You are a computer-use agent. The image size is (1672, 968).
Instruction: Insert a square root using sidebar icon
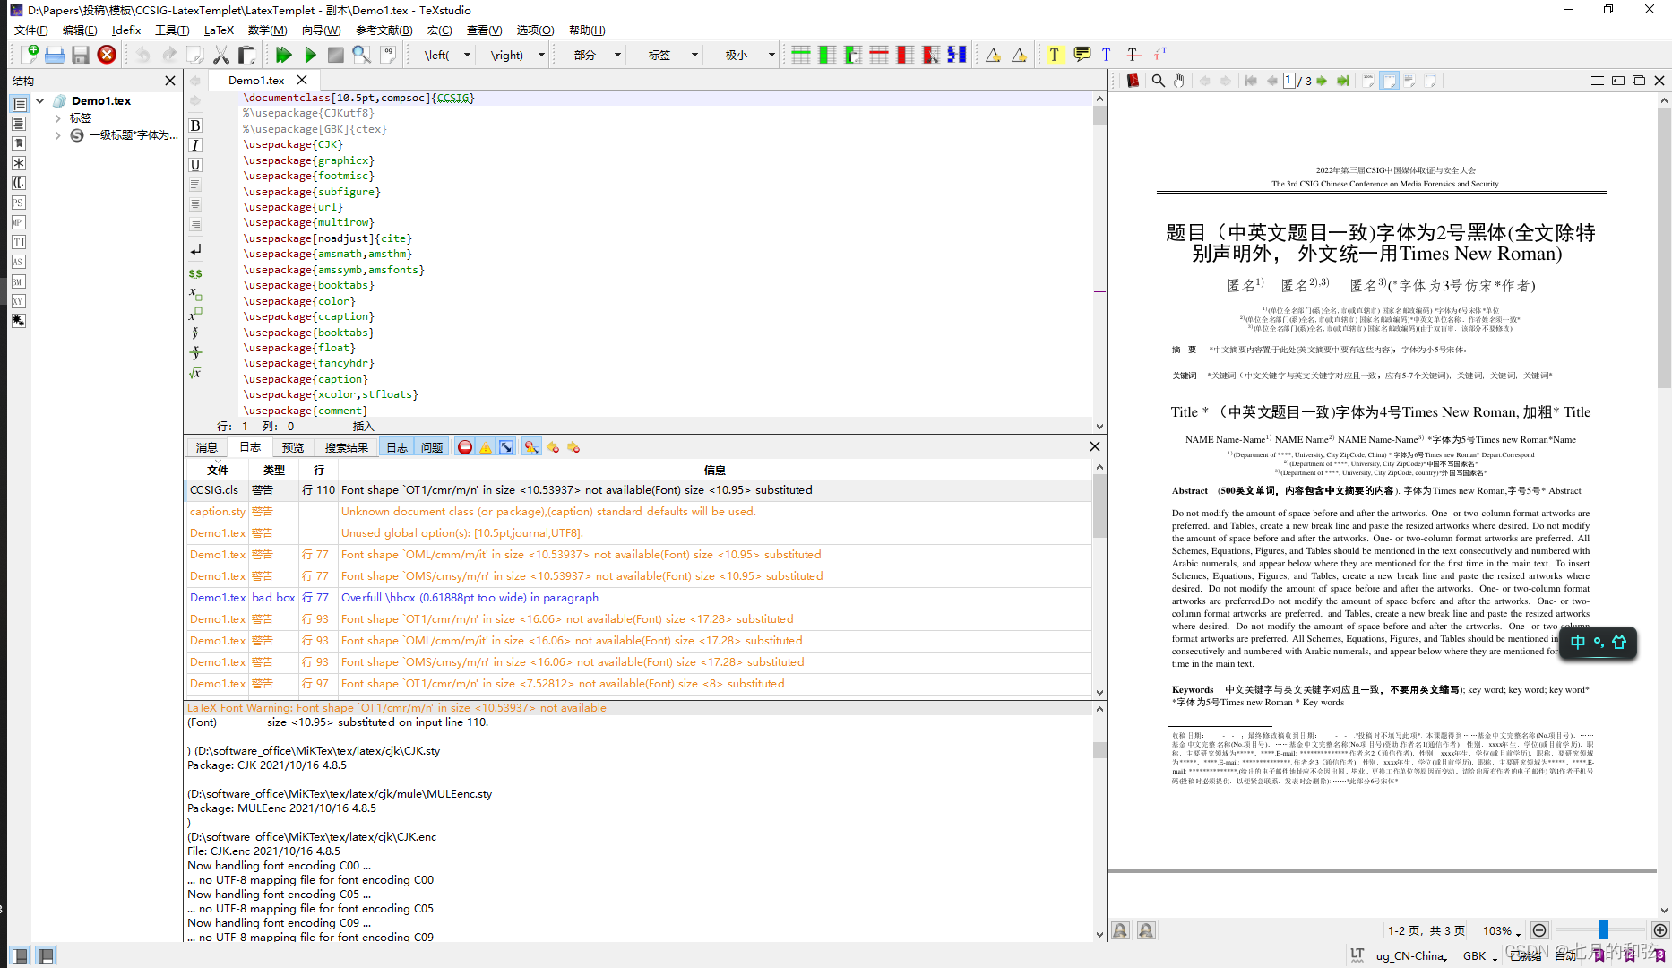tap(195, 374)
